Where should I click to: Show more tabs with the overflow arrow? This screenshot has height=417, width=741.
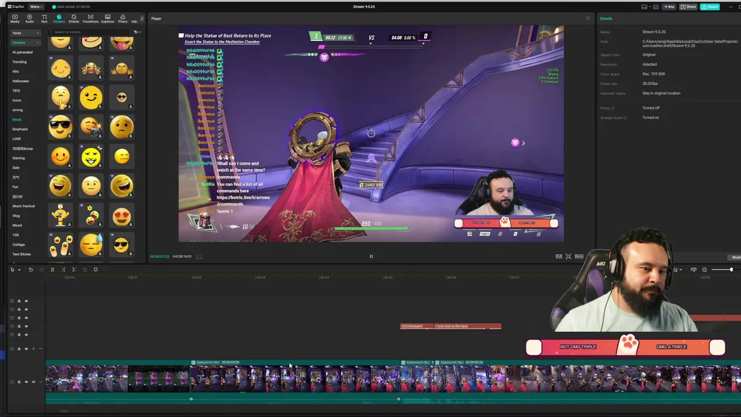click(142, 19)
